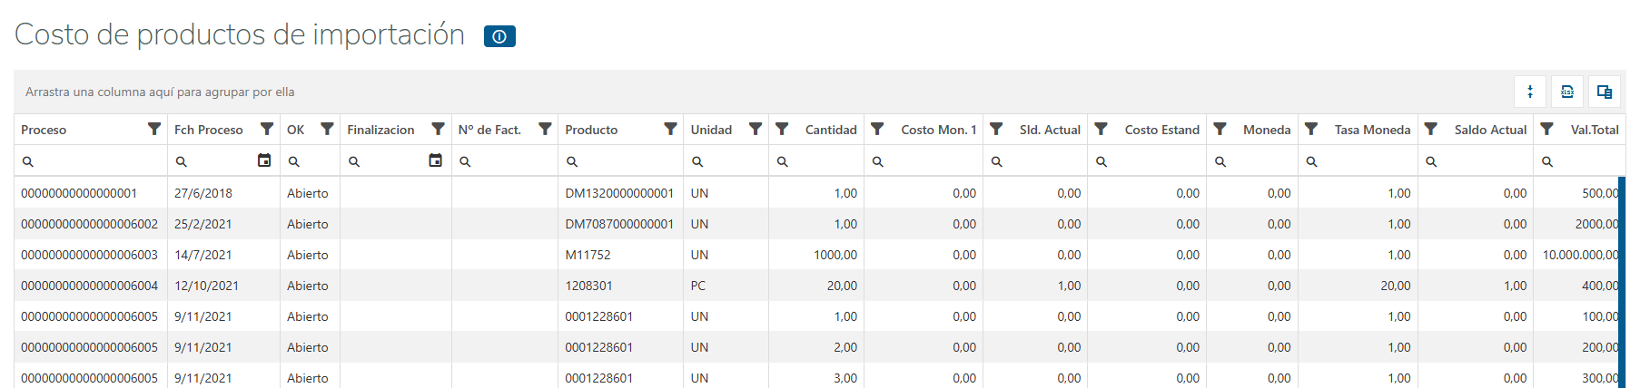Open the Cantidad column header filter

point(782,129)
